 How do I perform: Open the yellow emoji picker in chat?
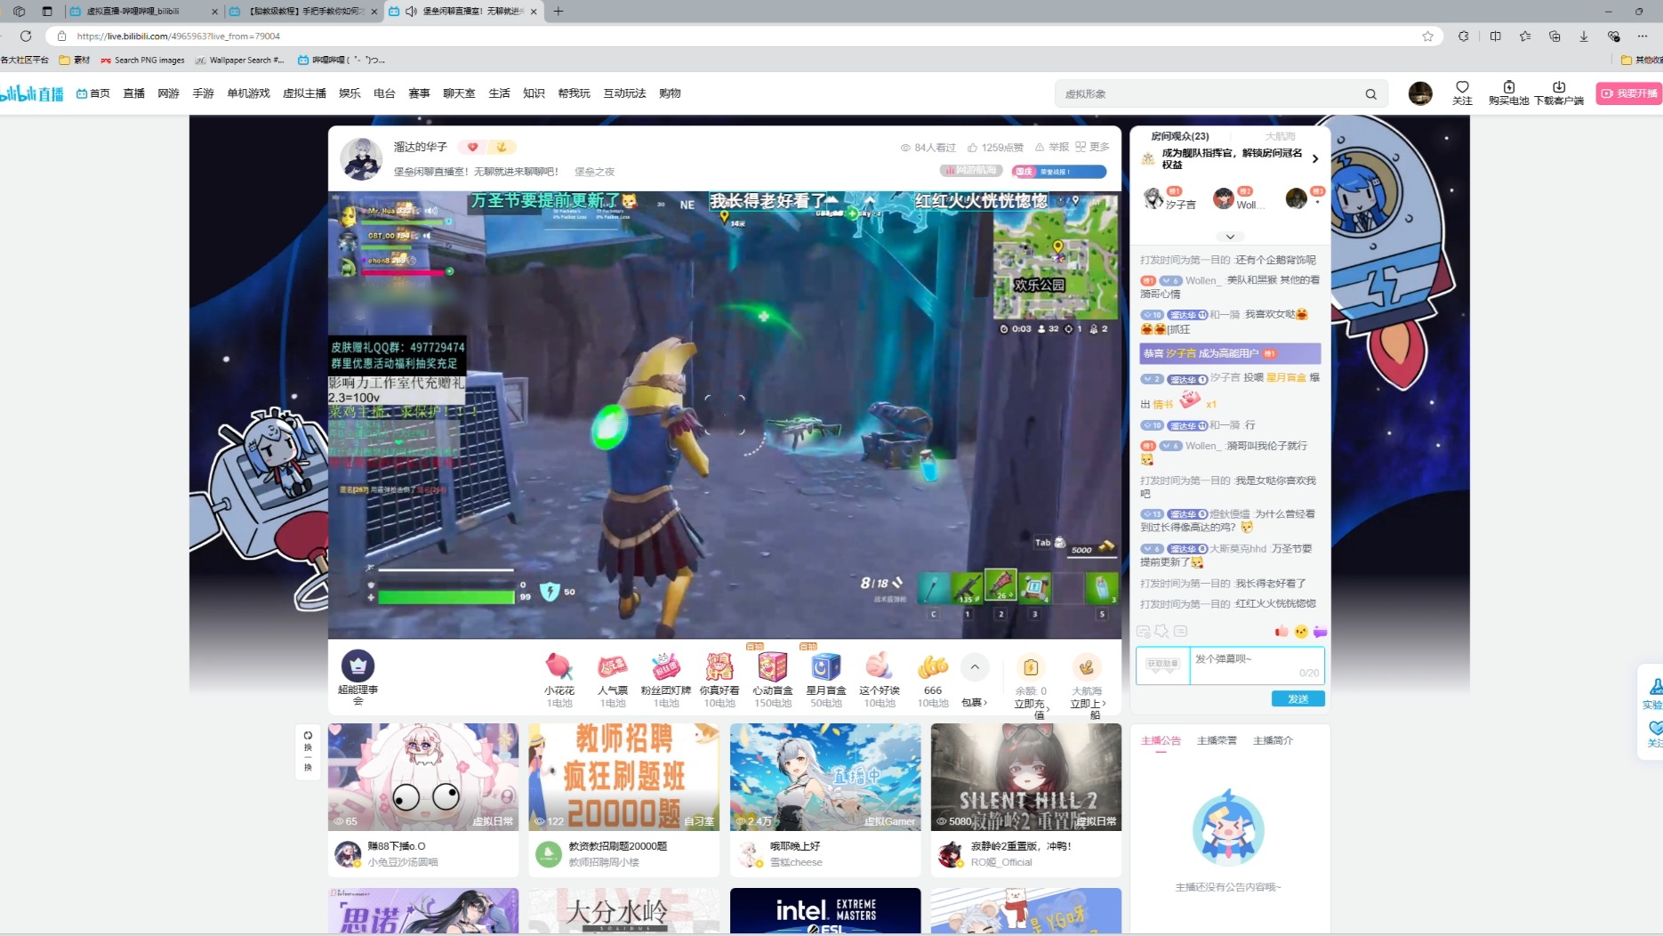pos(1301,632)
